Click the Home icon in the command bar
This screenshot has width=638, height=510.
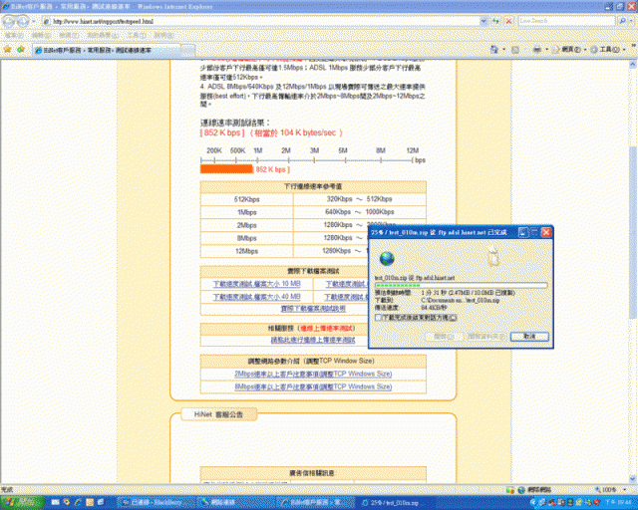(x=494, y=50)
